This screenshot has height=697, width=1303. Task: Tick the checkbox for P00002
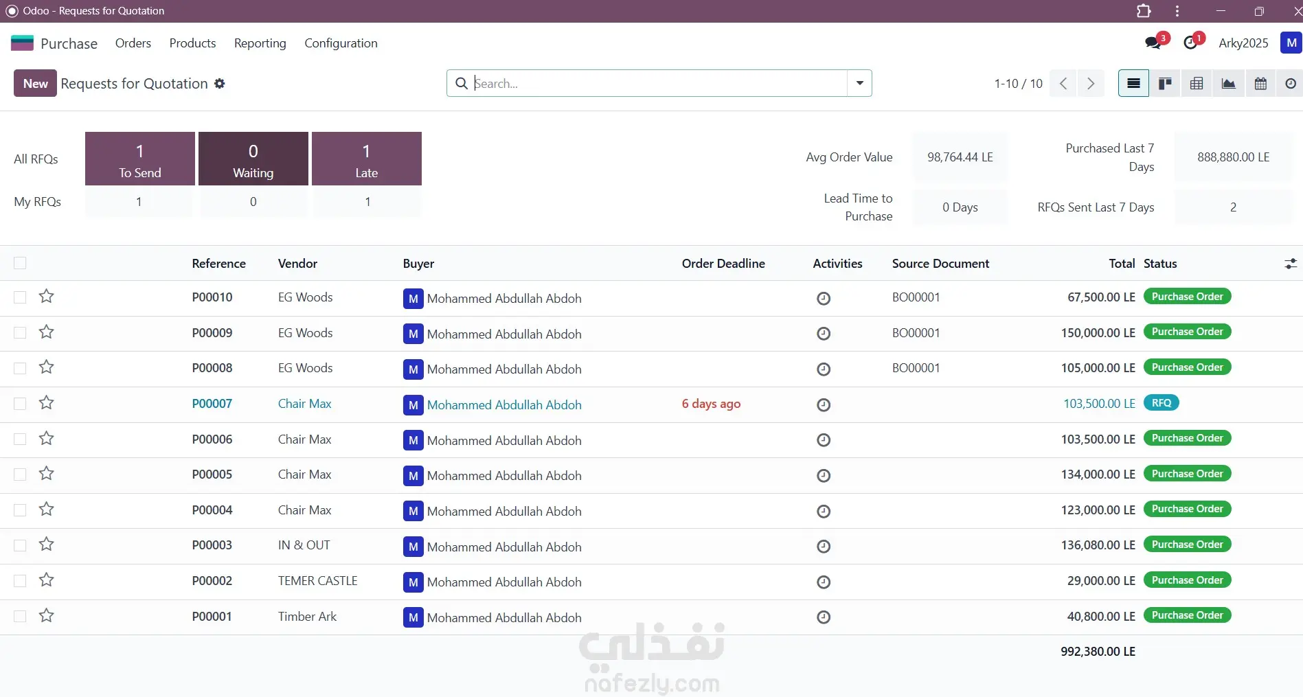20,581
